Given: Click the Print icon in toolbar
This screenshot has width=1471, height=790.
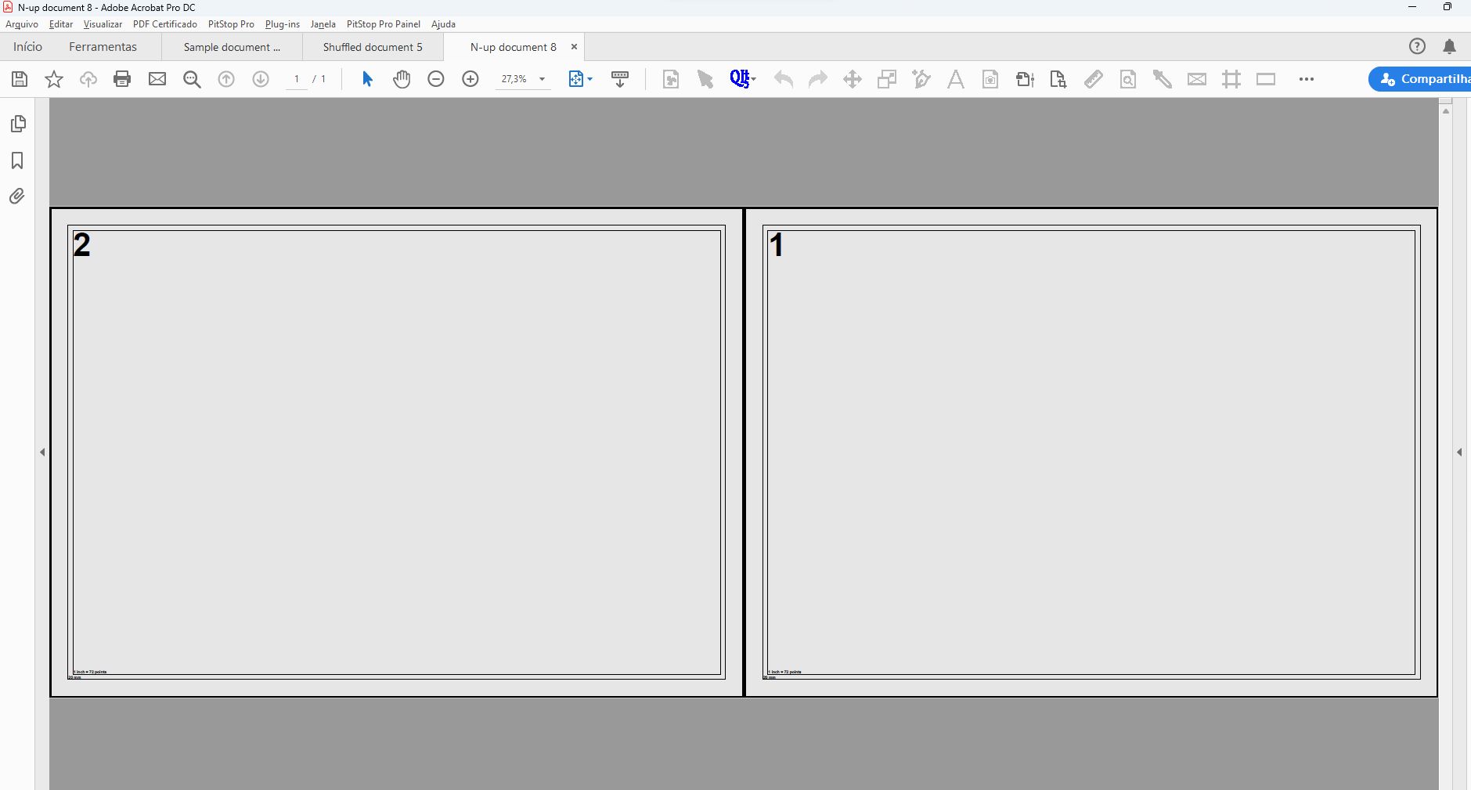Looking at the screenshot, I should [x=122, y=79].
